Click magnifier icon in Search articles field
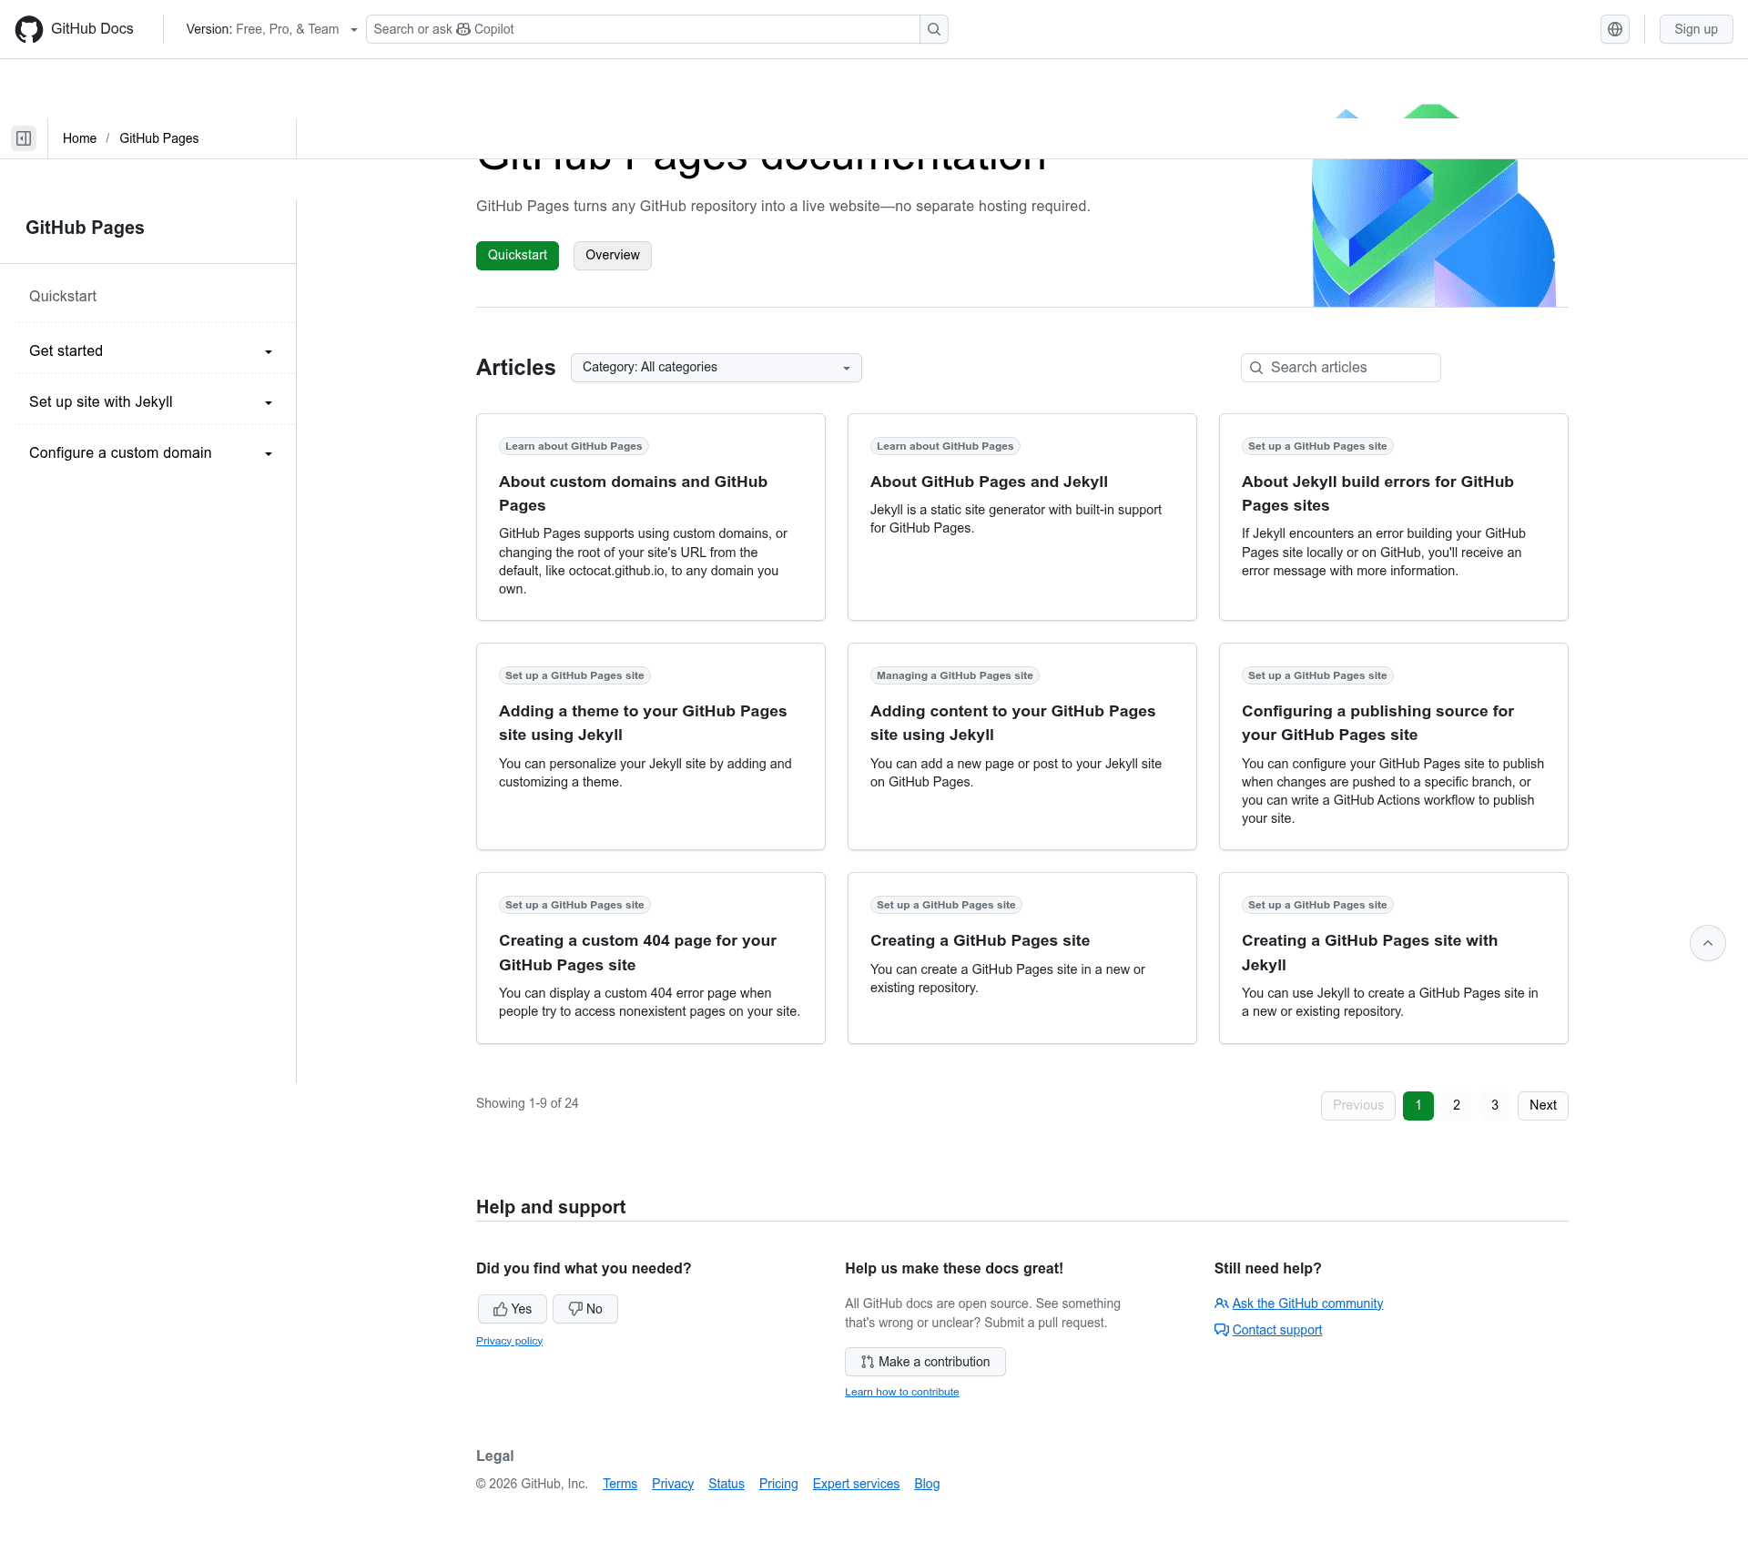1748x1552 pixels. coord(1256,368)
